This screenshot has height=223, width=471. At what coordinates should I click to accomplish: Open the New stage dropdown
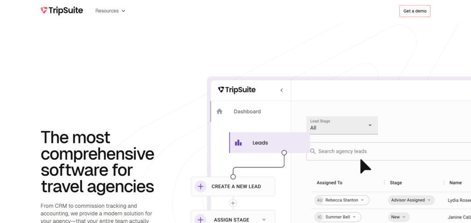pos(399,217)
